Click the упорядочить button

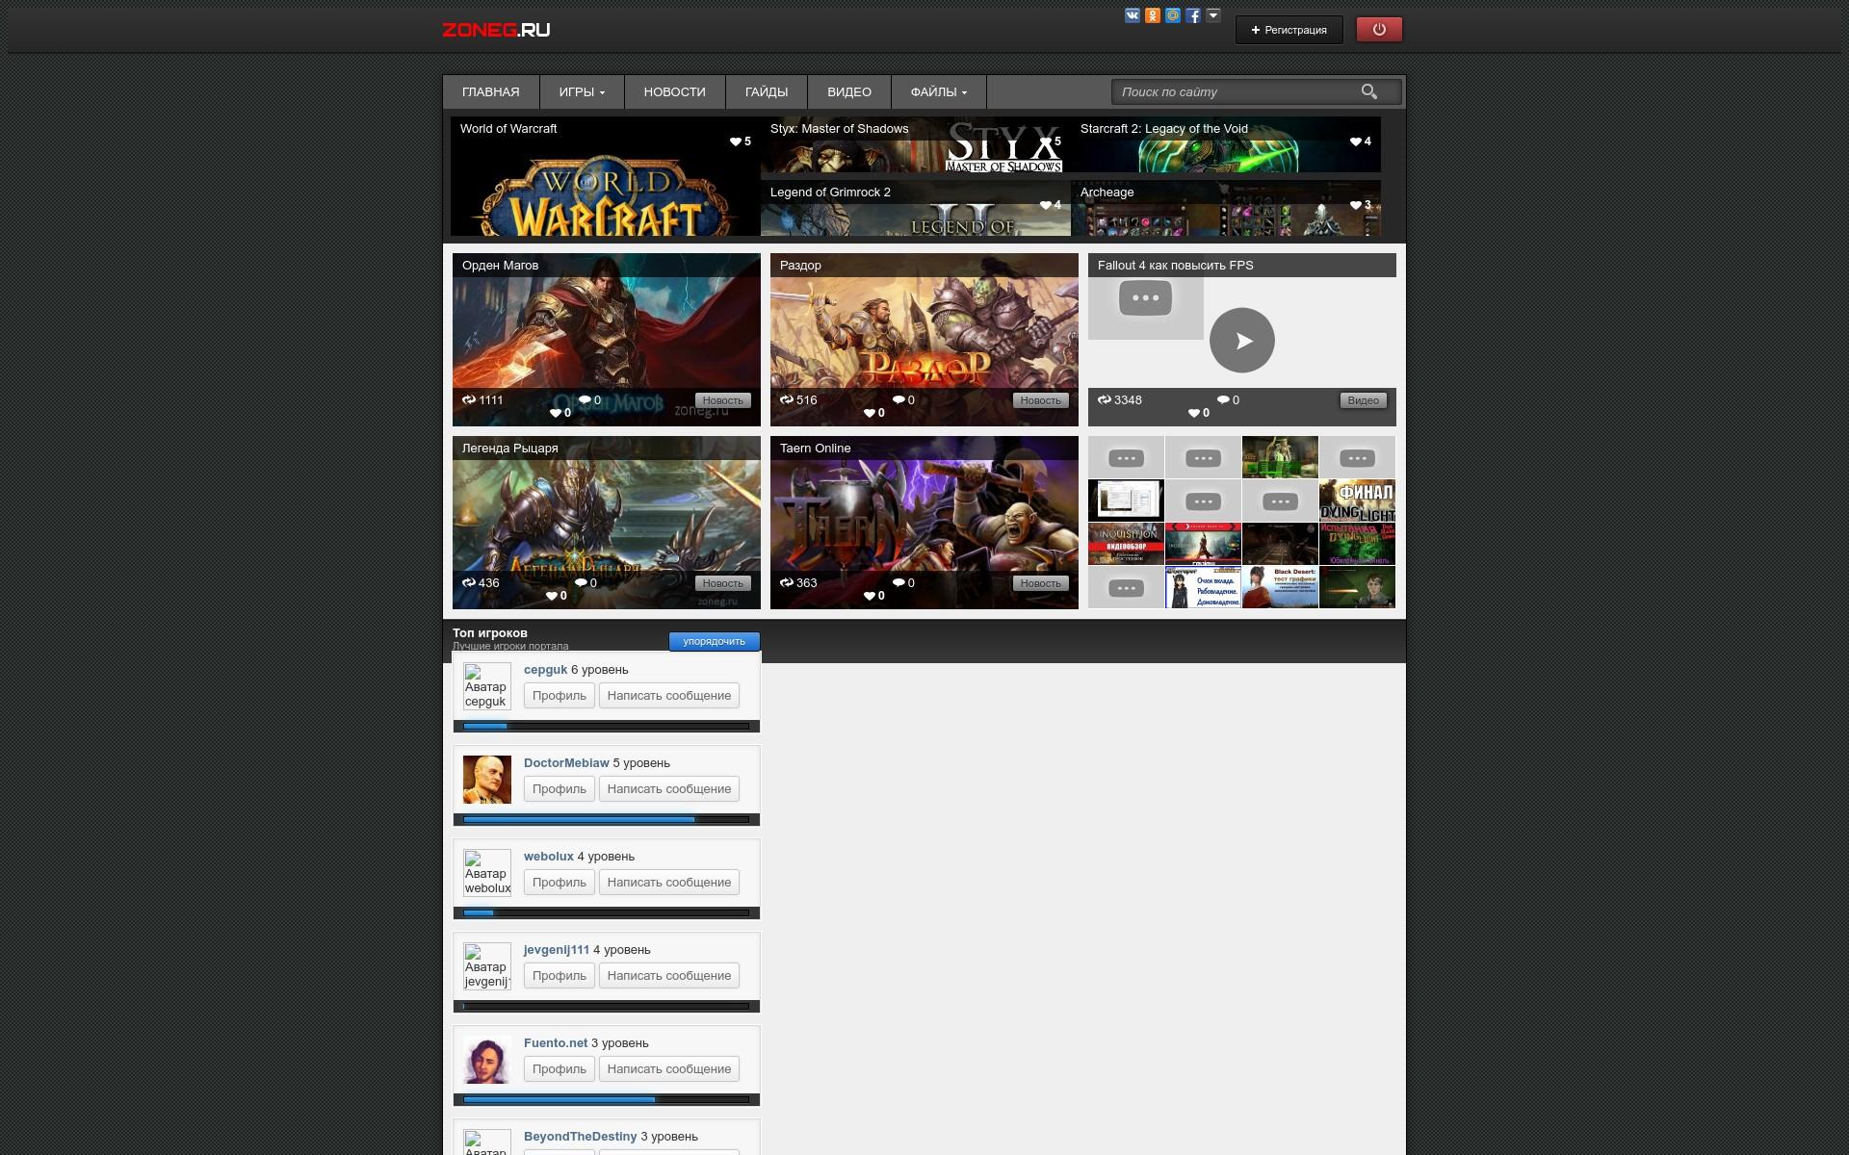(x=715, y=641)
